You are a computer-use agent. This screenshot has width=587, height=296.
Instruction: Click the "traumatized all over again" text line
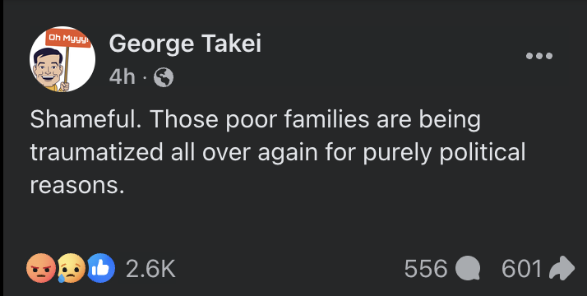tap(174, 152)
